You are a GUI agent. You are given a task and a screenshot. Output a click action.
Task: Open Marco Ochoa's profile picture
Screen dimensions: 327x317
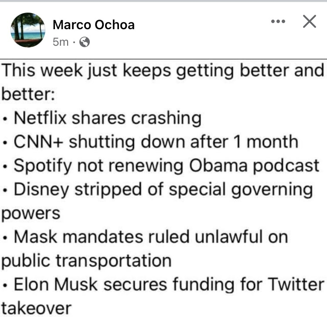(28, 30)
